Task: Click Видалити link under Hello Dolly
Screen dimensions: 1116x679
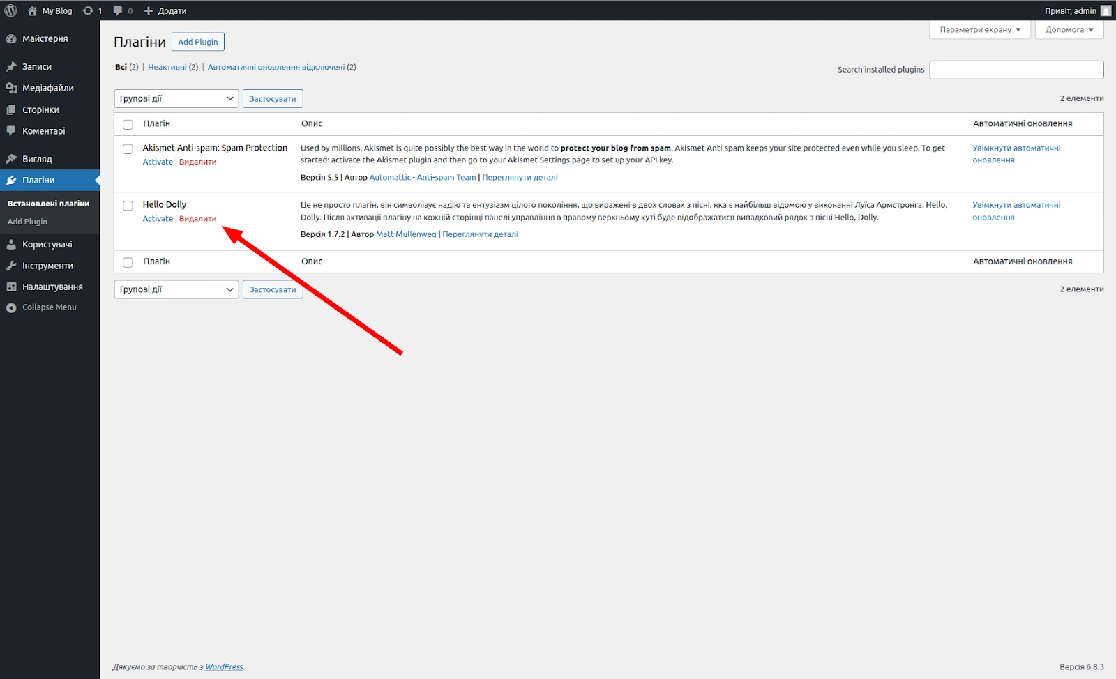Action: 197,218
